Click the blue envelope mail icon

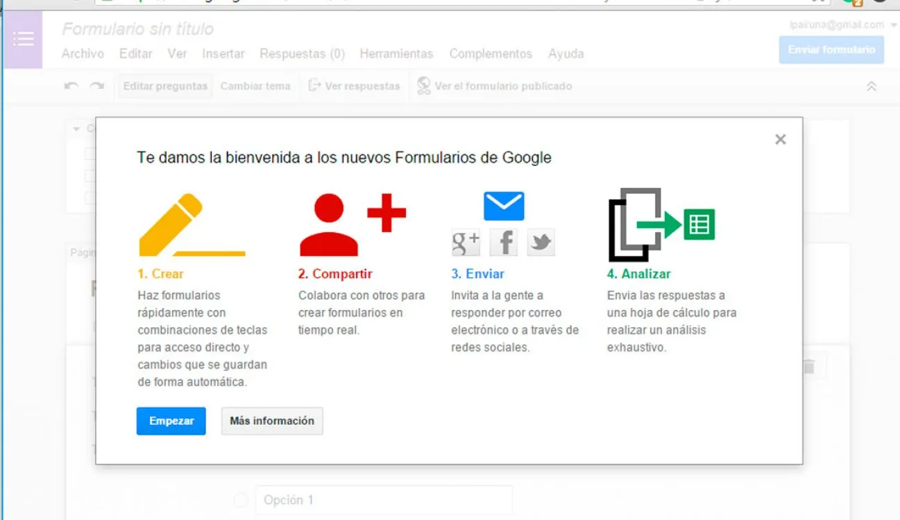click(504, 206)
